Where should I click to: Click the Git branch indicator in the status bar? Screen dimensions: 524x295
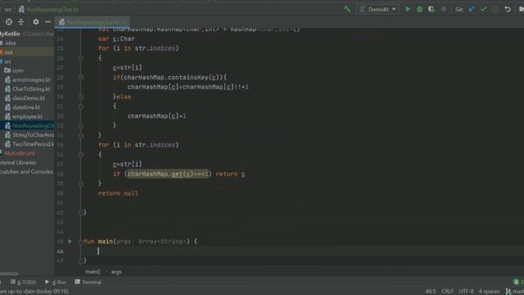[515, 292]
